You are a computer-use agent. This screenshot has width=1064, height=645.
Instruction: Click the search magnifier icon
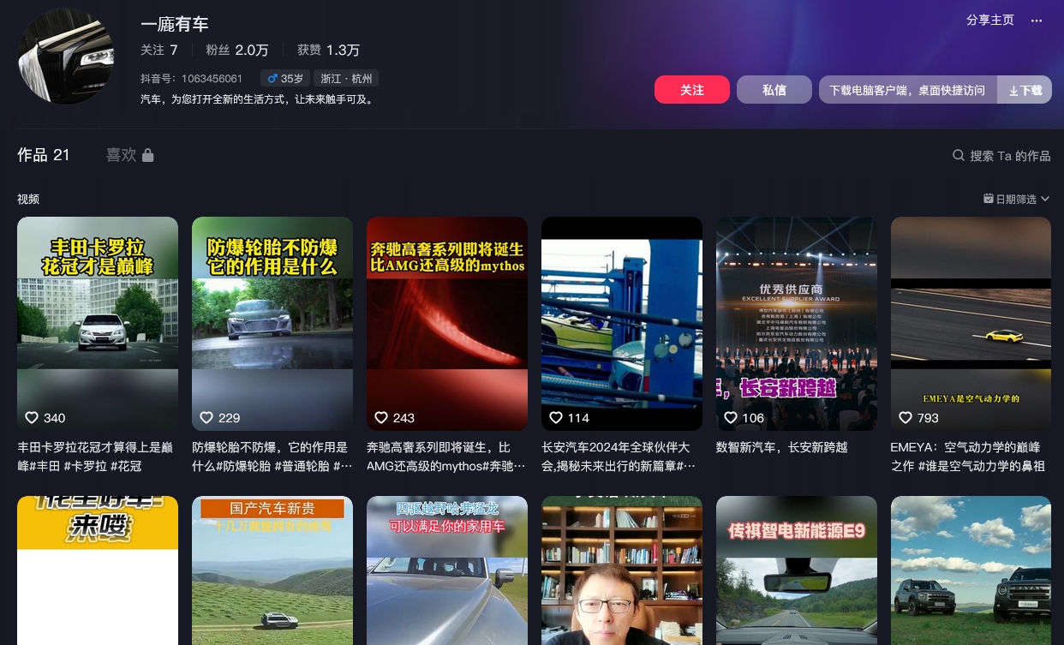pos(959,155)
